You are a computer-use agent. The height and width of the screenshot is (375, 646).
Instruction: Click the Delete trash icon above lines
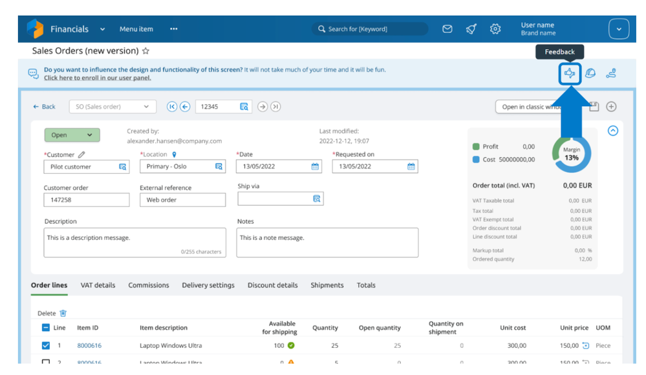click(x=63, y=314)
